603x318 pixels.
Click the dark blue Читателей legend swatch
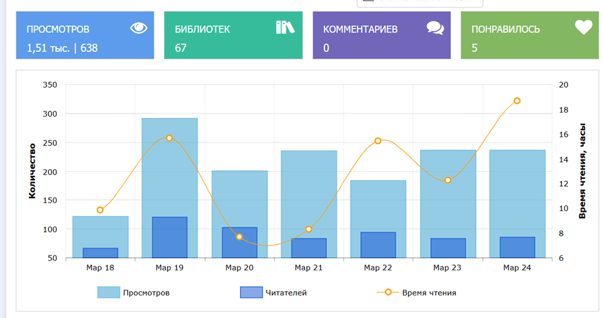250,293
